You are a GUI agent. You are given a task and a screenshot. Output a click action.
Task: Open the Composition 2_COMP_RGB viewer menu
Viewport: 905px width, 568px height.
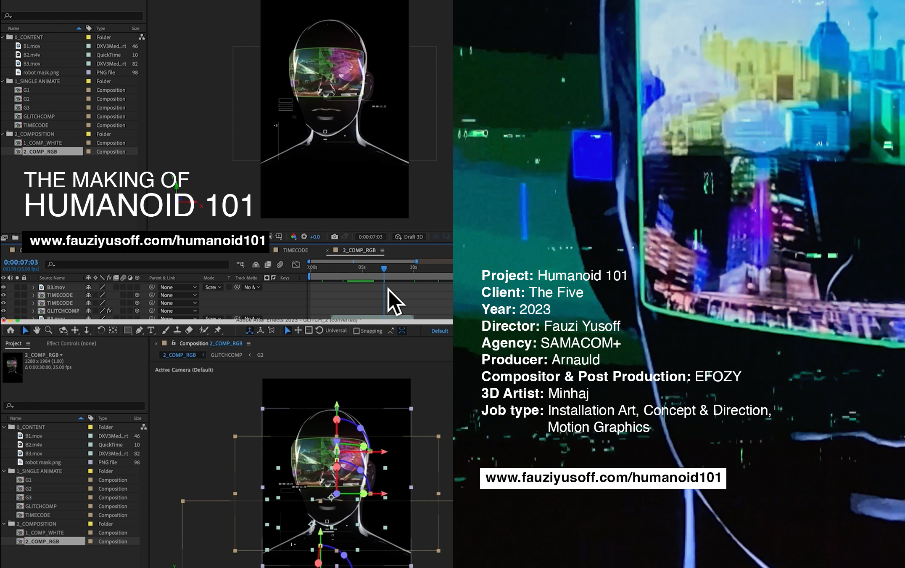tap(248, 344)
